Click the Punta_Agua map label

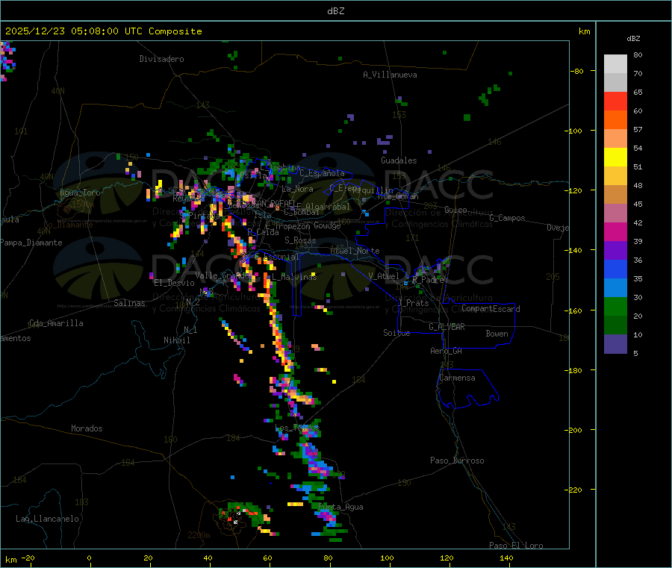tap(340, 507)
